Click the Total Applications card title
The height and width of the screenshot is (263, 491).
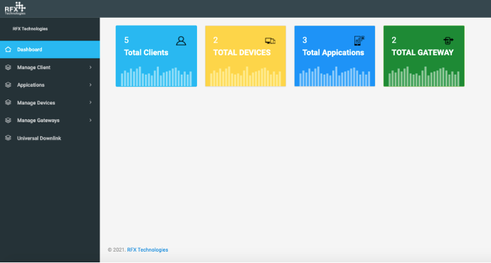point(333,53)
